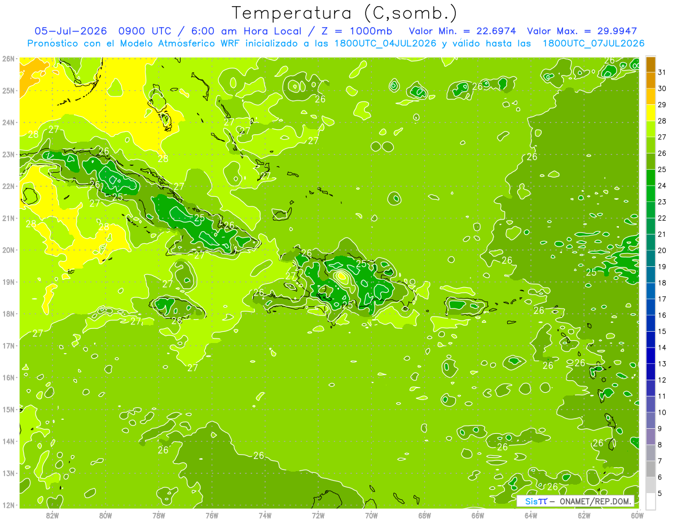Screen dimensions: 677x523
Task: Click the "22N" latitude label
Action: [x=8, y=186]
